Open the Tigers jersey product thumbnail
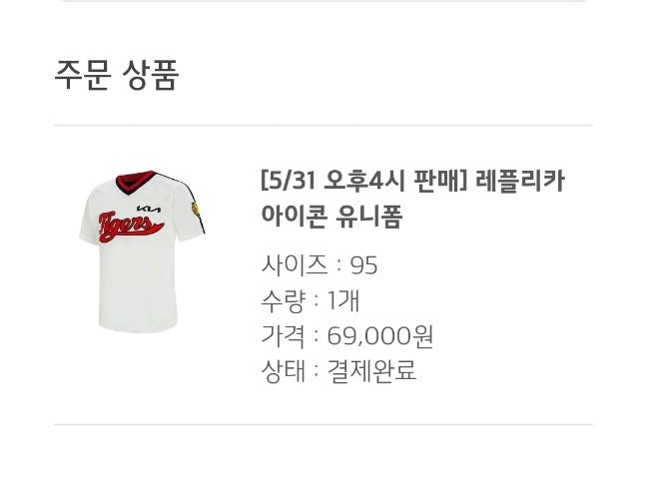The image size is (647, 477). (x=142, y=251)
